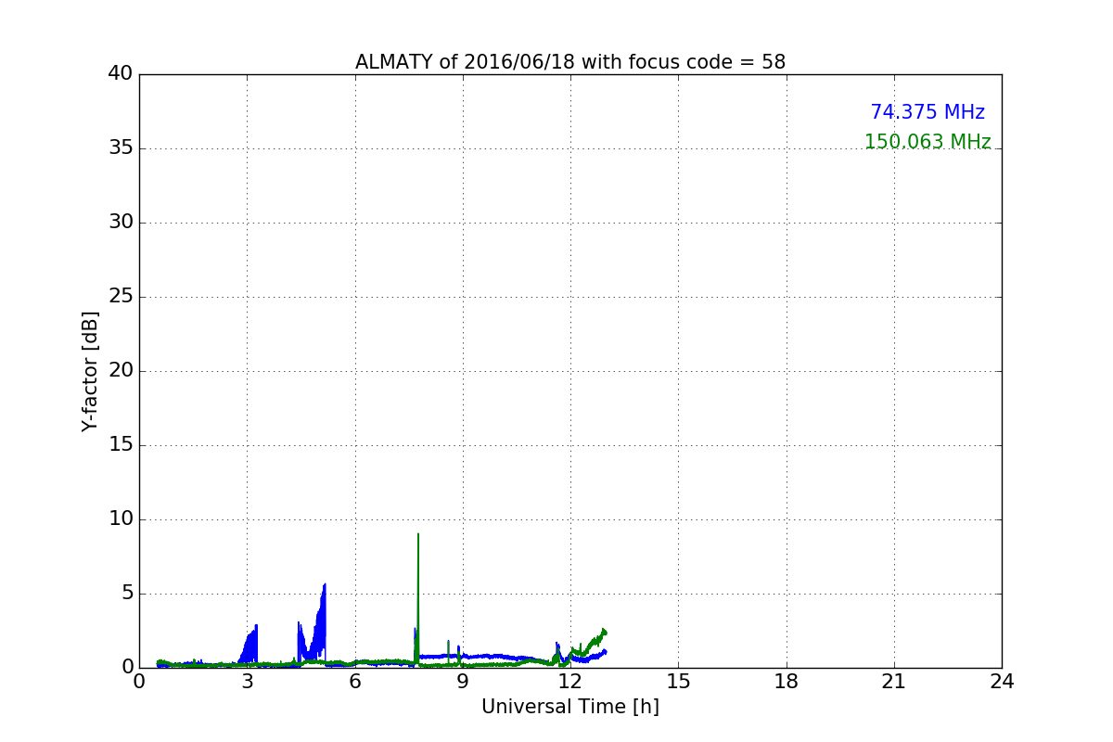Click the y-axis tick label '20'

click(121, 371)
